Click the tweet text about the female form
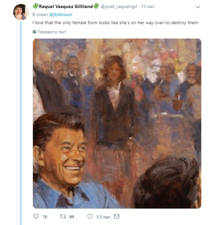The image size is (214, 225). (x=115, y=23)
